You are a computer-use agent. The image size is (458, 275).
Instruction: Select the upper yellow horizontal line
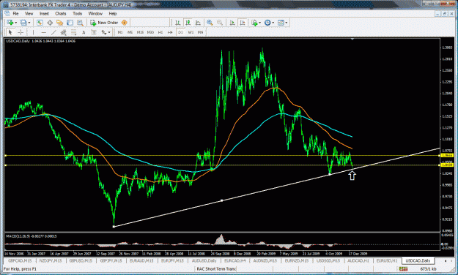pyautogui.click(x=222, y=156)
